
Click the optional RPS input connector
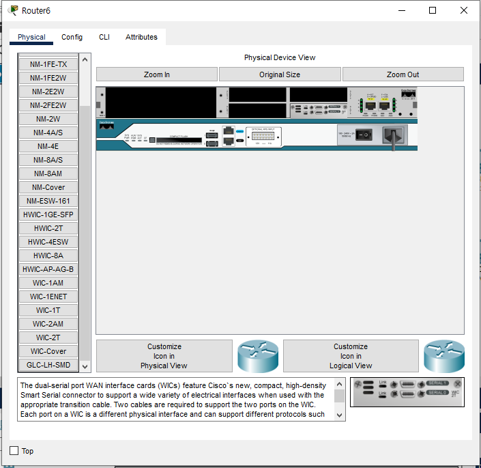(263, 137)
